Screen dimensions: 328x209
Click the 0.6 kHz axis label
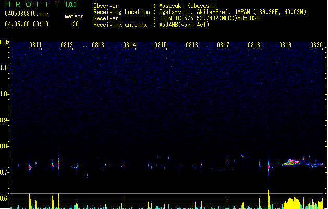point(4,199)
